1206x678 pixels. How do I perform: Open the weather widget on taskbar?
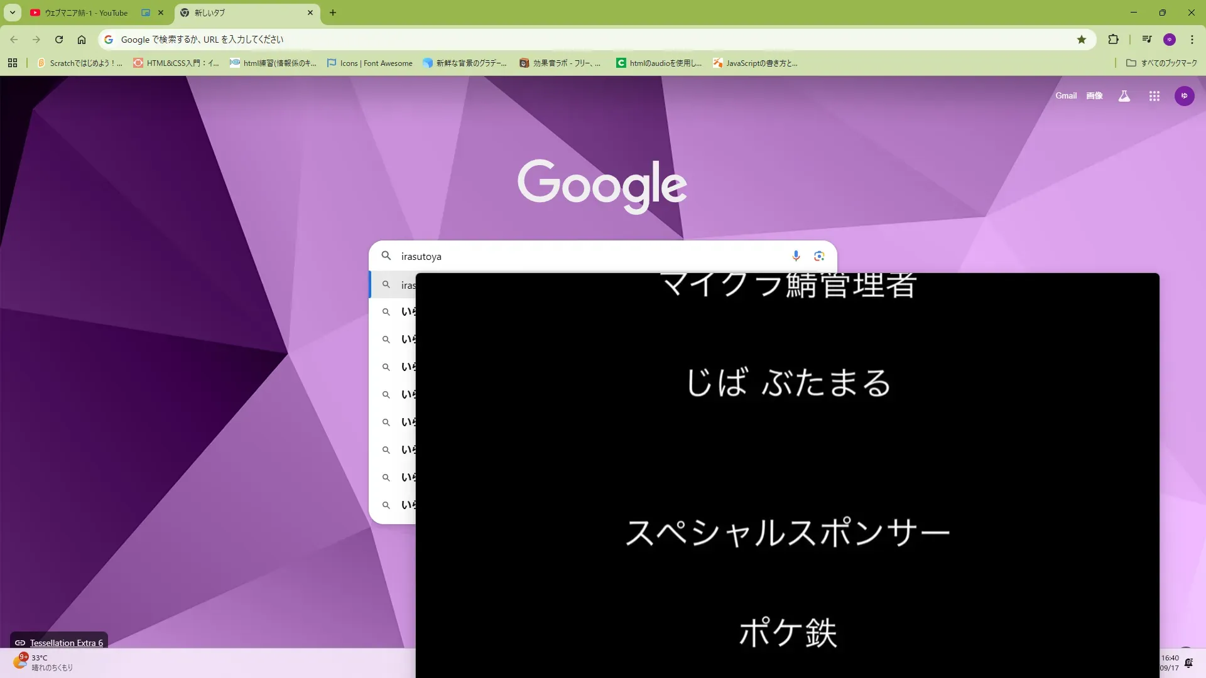point(43,662)
